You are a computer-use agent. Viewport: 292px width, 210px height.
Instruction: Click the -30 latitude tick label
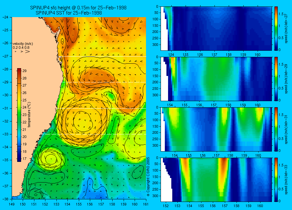[5, 95]
